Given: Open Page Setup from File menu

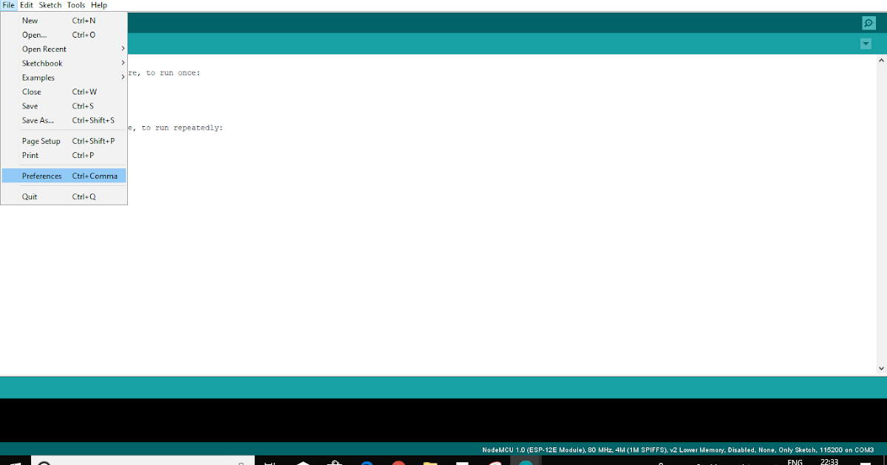Looking at the screenshot, I should click(x=64, y=141).
